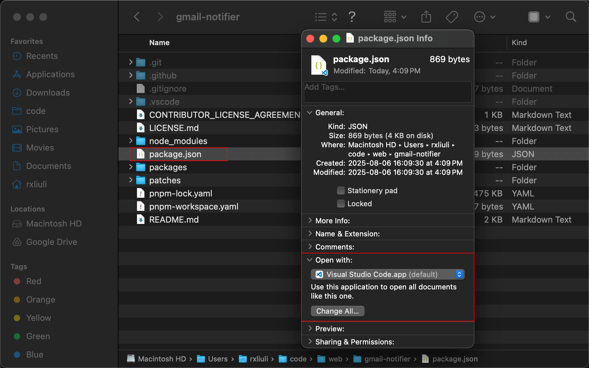Click the Share icon in Finder toolbar

click(426, 17)
